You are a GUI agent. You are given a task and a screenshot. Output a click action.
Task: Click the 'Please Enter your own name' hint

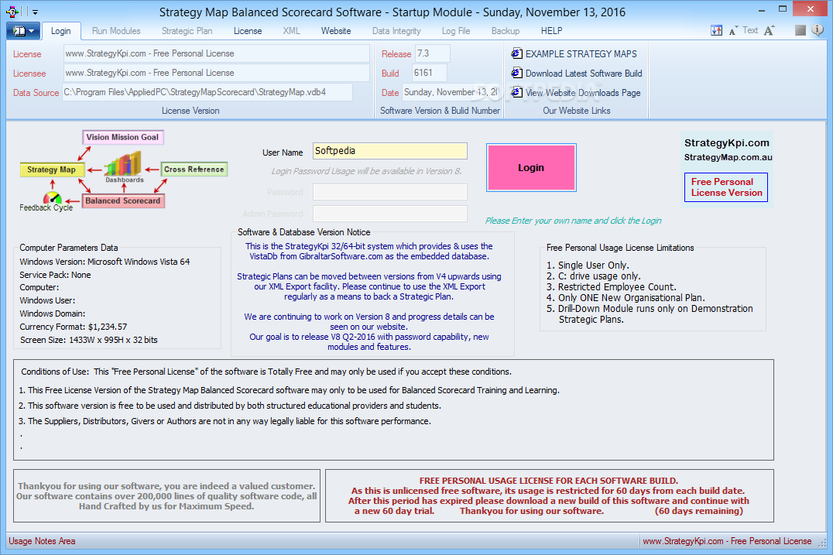(x=573, y=221)
